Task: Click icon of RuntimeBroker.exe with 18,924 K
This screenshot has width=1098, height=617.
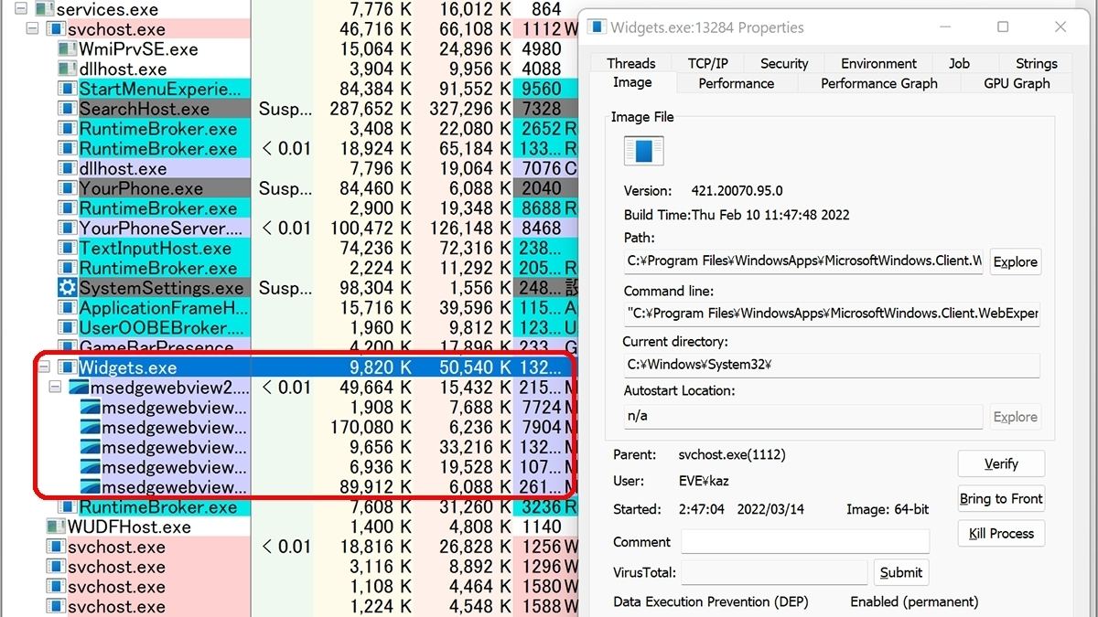Action: [67, 149]
